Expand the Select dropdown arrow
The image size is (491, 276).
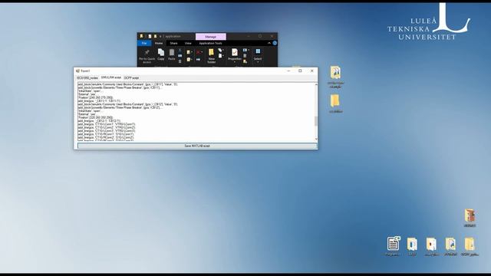click(x=258, y=61)
